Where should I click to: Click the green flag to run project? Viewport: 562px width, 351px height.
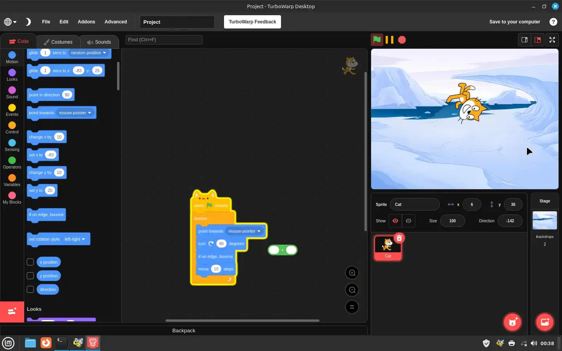pos(377,39)
